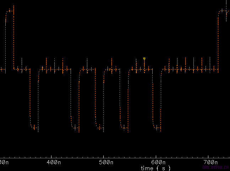
Task: Click the yellow square marker on the waveform spike
Action: click(x=144, y=59)
